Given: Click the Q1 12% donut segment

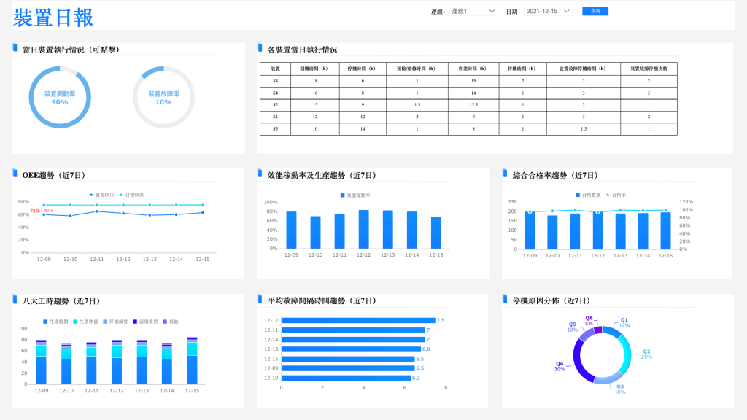Looking at the screenshot, I should (x=613, y=332).
